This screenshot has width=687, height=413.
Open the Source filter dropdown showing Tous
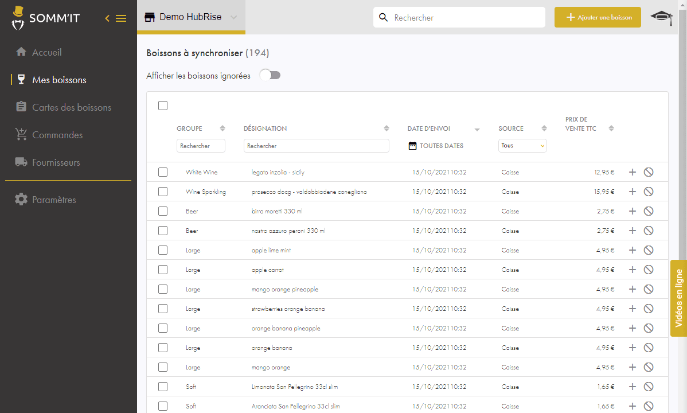522,146
